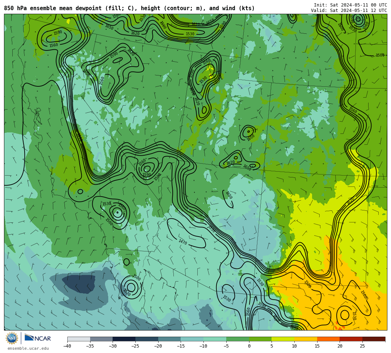Click the 1470 height contour label
391x353 pixels.
pyautogui.click(x=183, y=242)
